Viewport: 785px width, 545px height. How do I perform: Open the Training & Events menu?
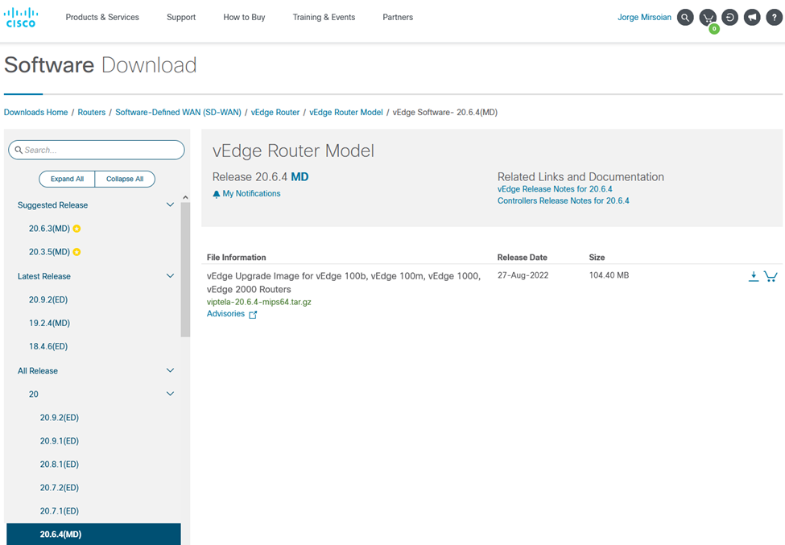coord(324,17)
